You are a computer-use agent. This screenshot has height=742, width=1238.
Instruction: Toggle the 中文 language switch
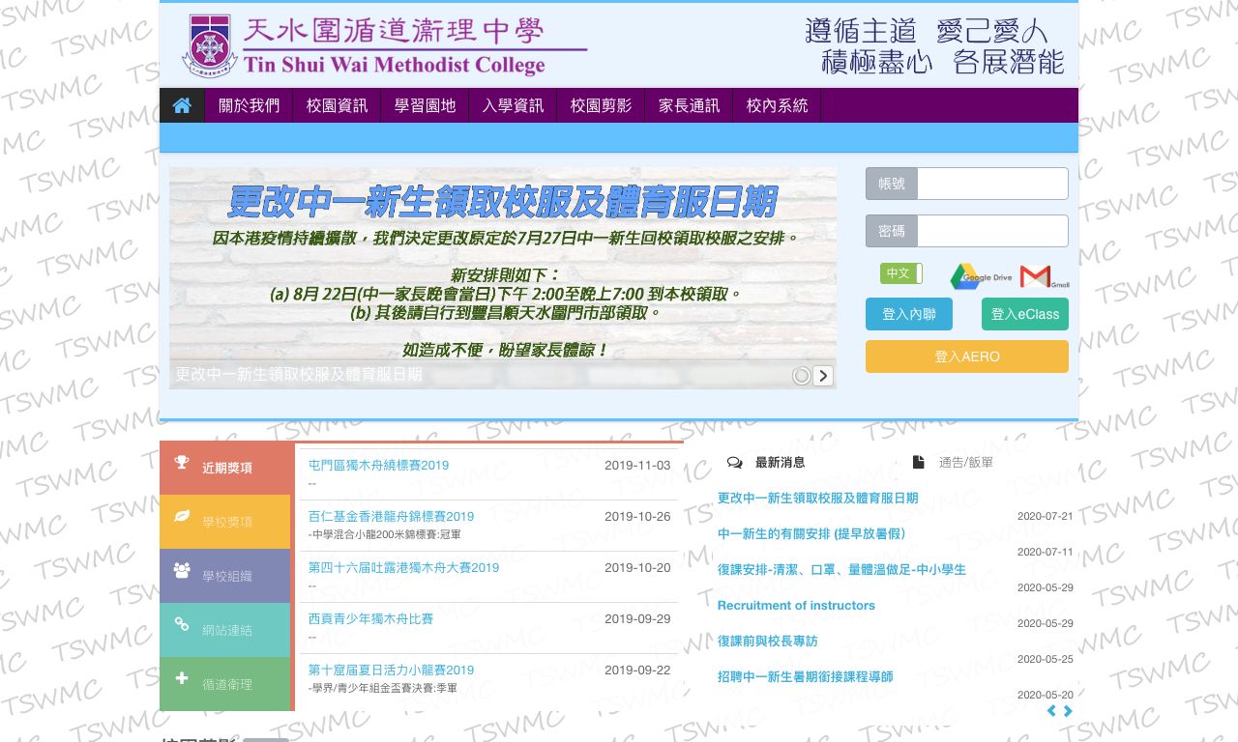click(900, 273)
